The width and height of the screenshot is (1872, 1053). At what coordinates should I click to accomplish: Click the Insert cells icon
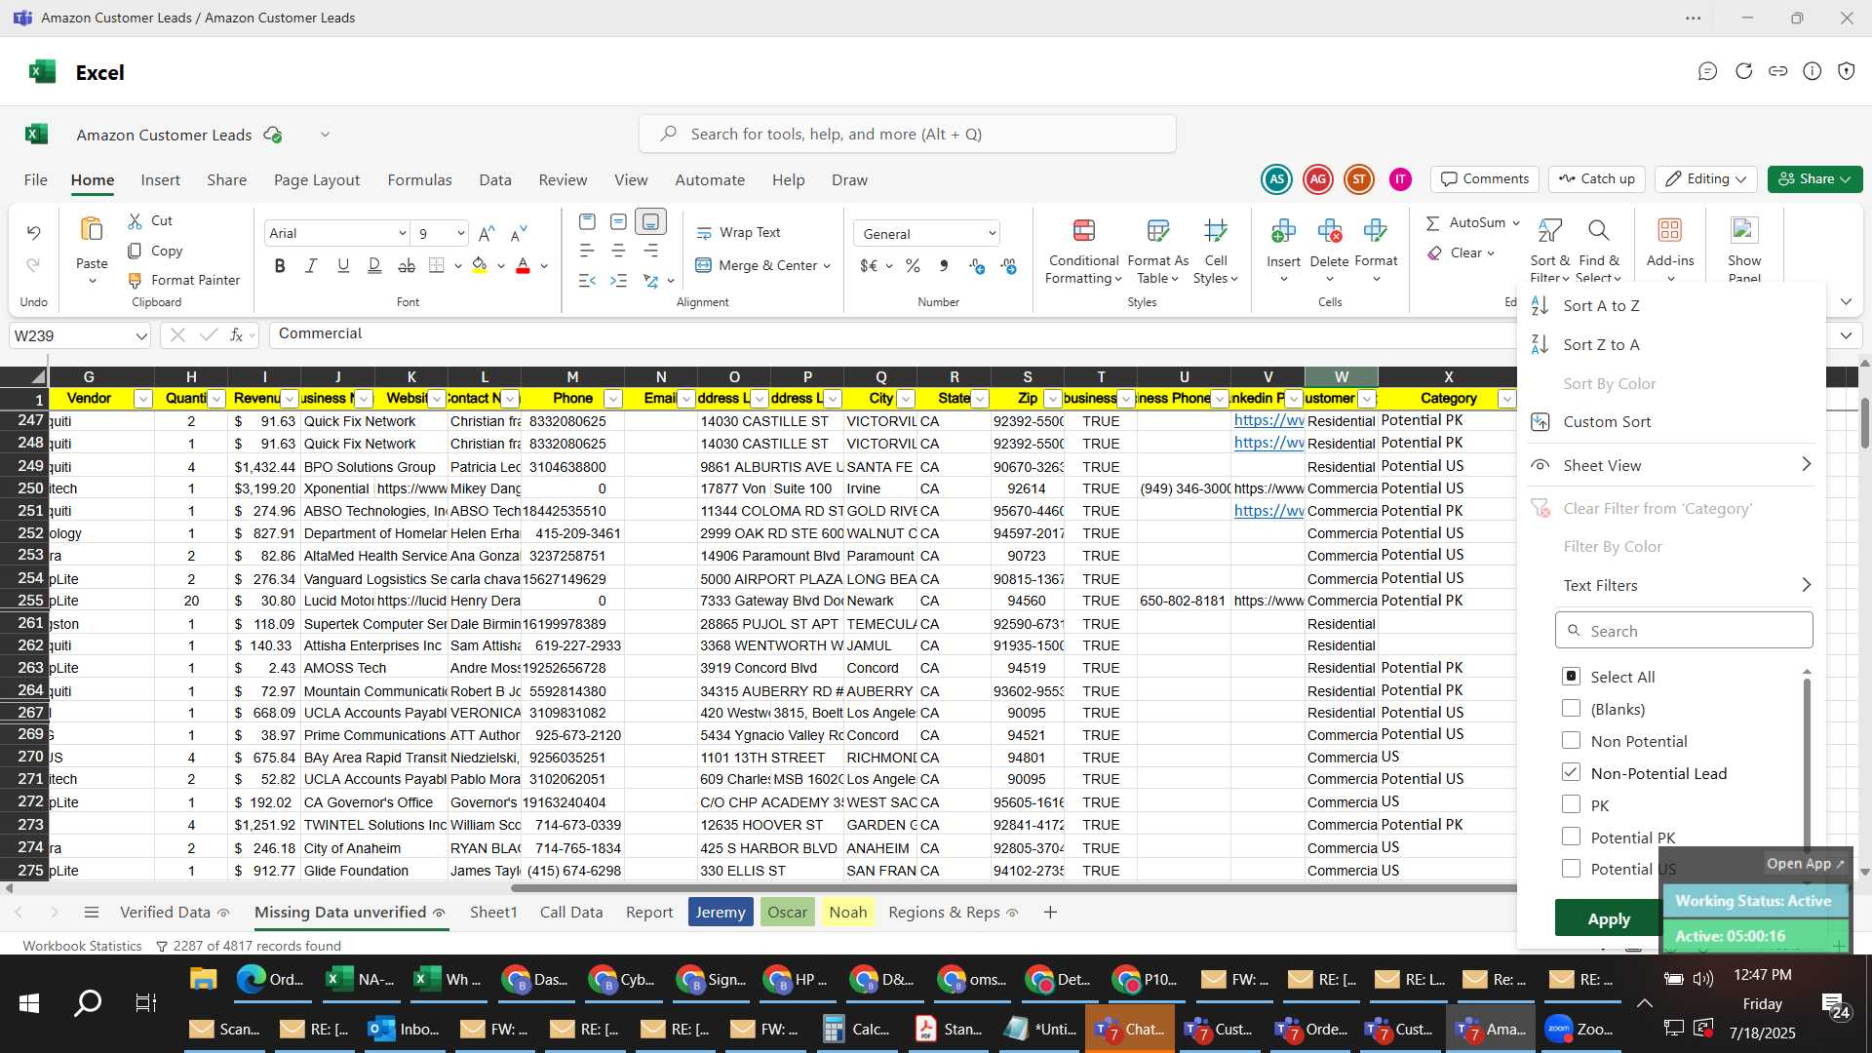[x=1283, y=231]
